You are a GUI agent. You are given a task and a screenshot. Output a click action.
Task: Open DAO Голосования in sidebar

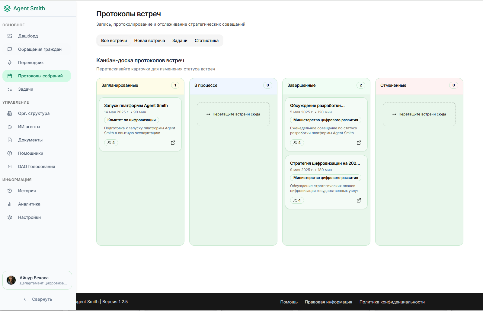coord(37,167)
